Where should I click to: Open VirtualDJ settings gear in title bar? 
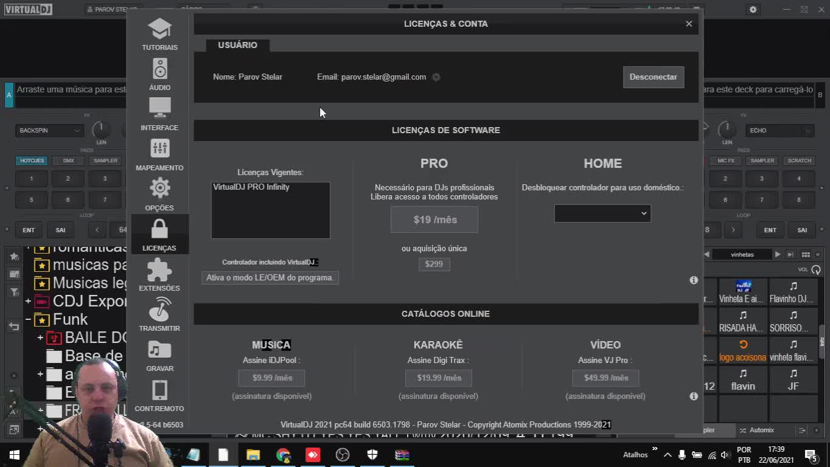point(753,10)
